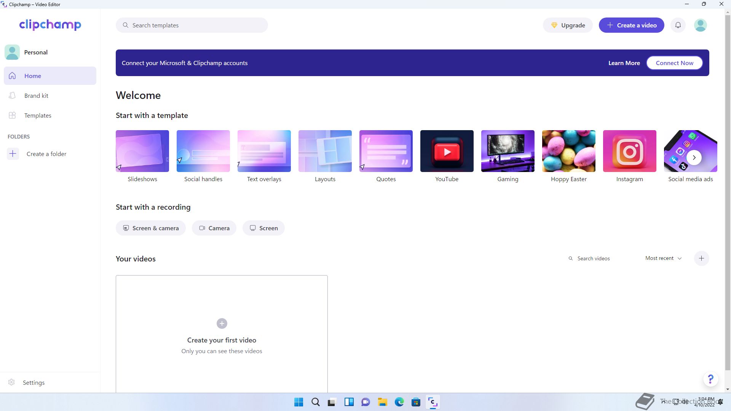Image resolution: width=731 pixels, height=411 pixels.
Task: Go to Home in the sidebar
Action: tap(50, 76)
